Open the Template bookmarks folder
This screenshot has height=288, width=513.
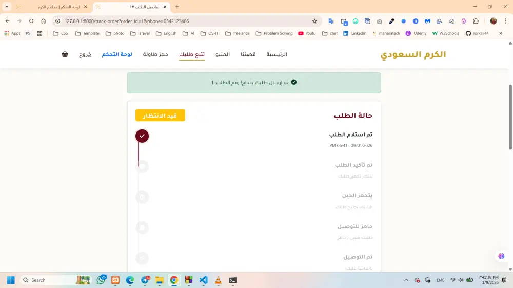tap(87, 33)
